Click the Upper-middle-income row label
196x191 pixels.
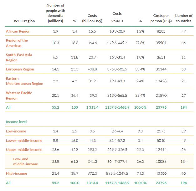click(24, 150)
